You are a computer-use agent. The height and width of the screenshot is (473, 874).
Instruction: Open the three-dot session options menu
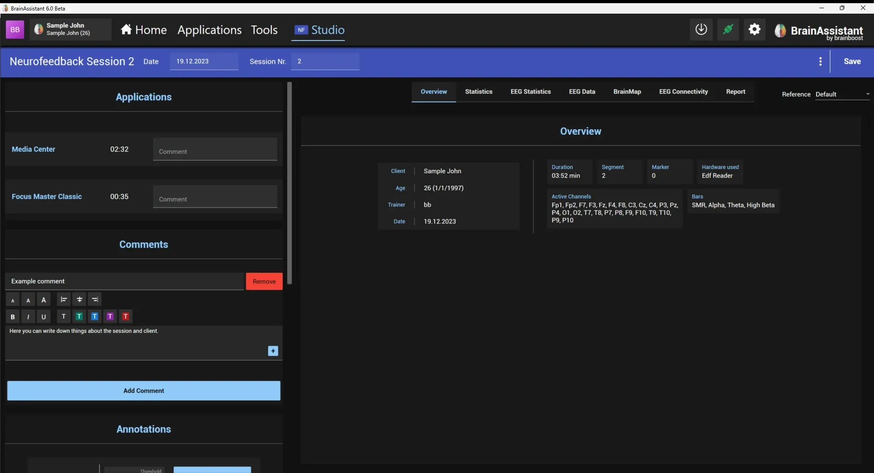[820, 61]
